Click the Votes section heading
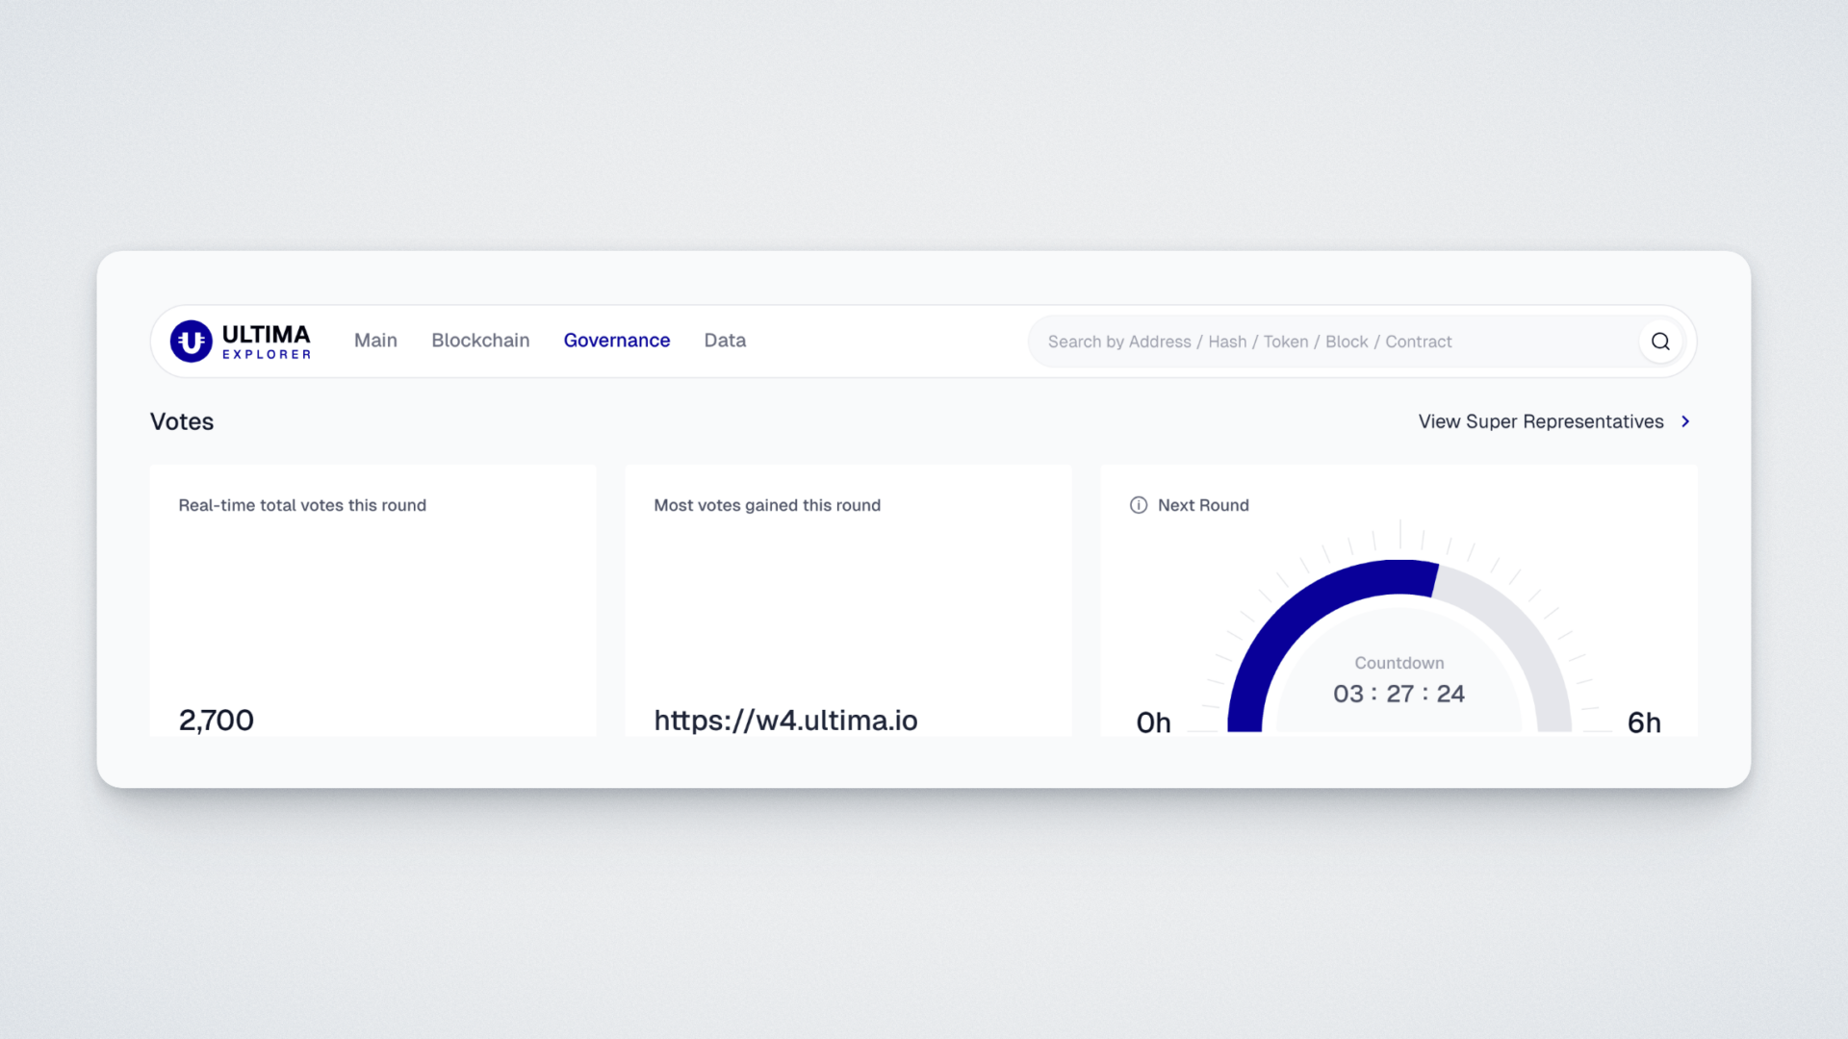This screenshot has height=1039, width=1848. click(x=182, y=421)
